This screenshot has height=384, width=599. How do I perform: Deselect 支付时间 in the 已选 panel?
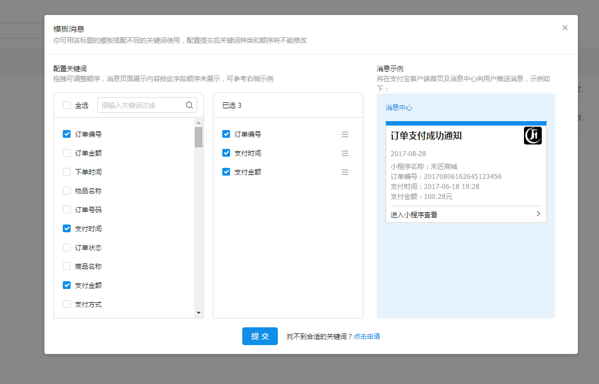[226, 153]
